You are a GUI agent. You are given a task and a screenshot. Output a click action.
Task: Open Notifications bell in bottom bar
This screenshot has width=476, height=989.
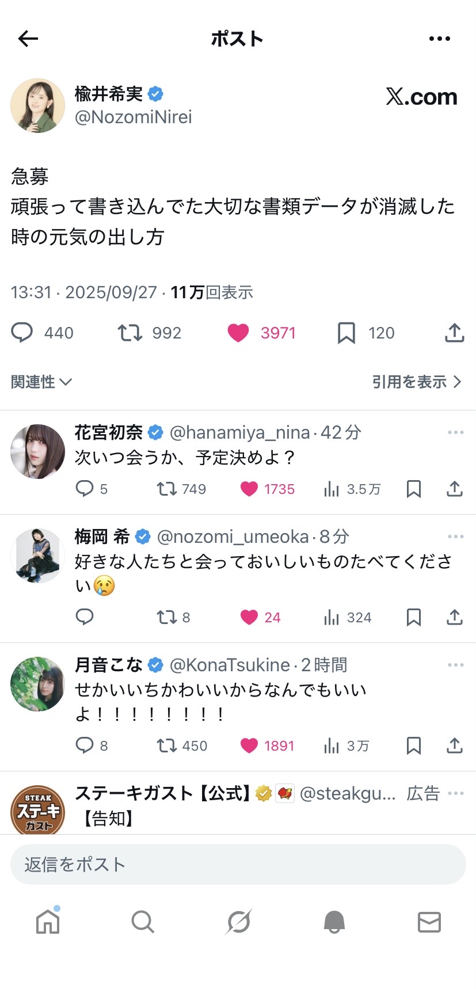(334, 922)
